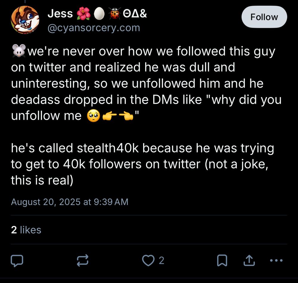Visit the @cyansorcery.com handle link

coord(94,28)
